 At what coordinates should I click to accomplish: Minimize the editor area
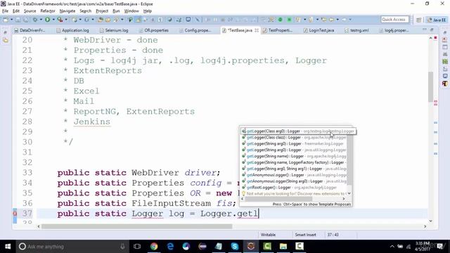tap(425, 30)
